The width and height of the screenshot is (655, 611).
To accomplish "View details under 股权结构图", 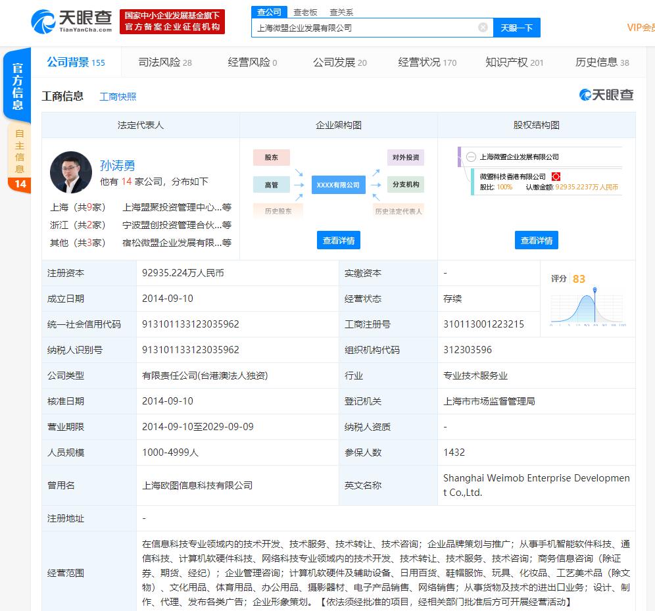I will coord(537,240).
